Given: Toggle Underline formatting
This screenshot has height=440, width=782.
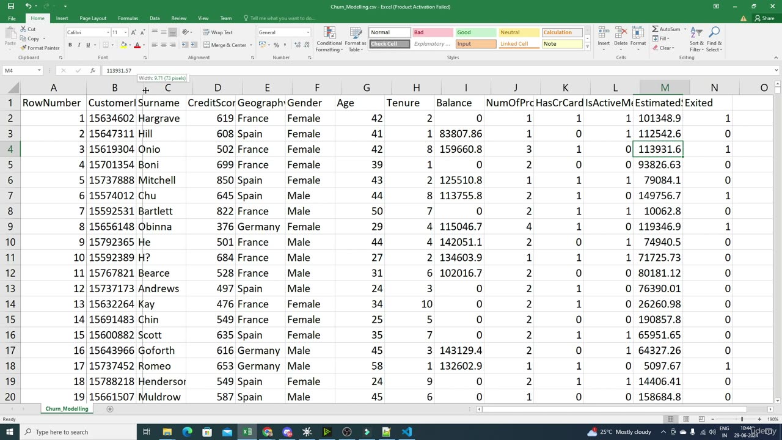Looking at the screenshot, I should 87,45.
